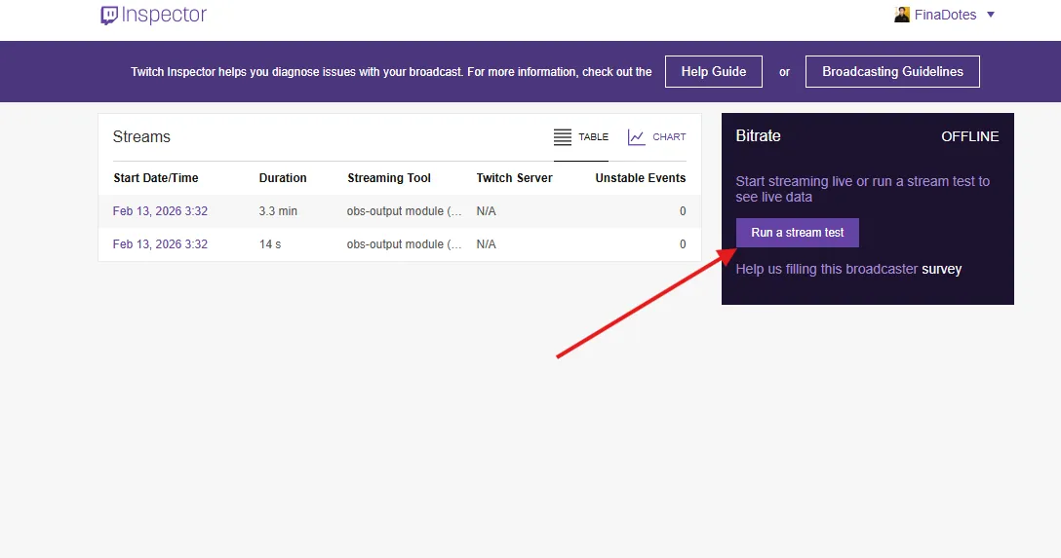Click the Unstable Events column header

coord(640,178)
